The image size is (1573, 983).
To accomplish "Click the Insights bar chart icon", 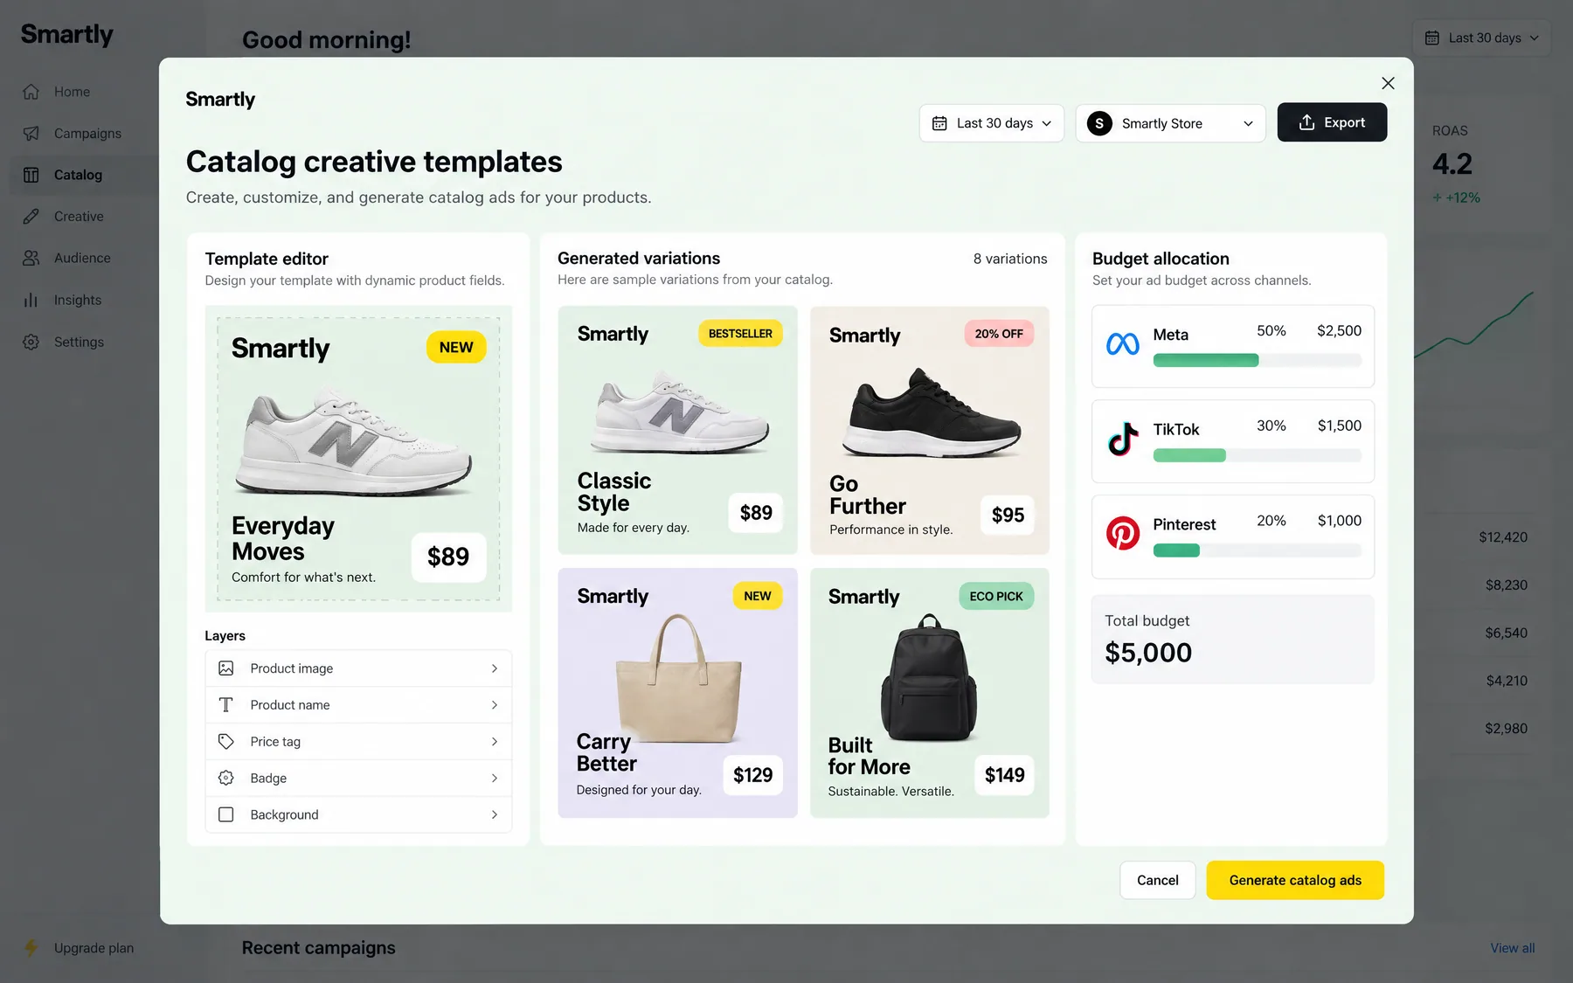I will 31,300.
